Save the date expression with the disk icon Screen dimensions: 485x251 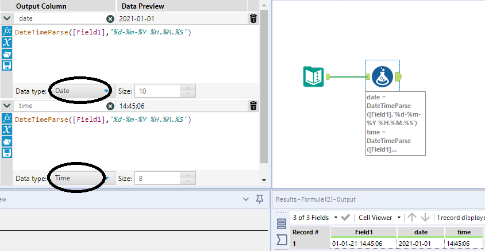7,65
